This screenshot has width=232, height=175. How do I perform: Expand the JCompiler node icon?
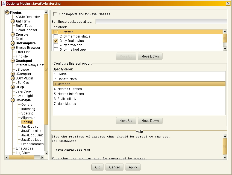(x=13, y=74)
